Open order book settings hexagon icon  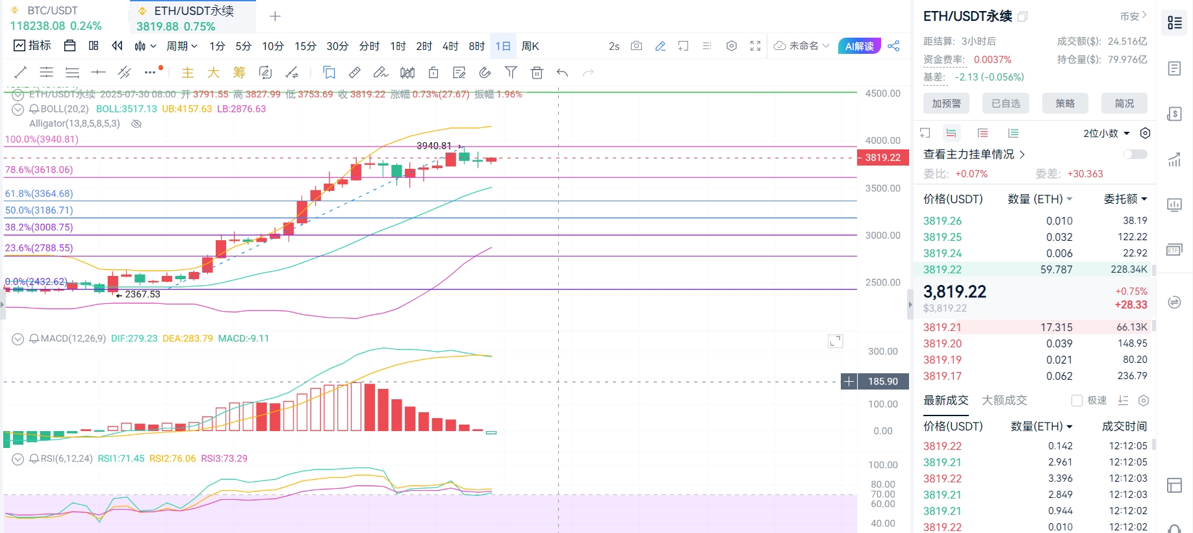[x=1146, y=133]
